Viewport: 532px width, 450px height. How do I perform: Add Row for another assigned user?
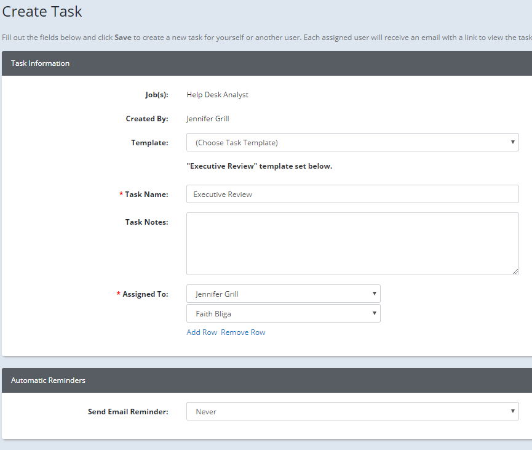pyautogui.click(x=201, y=332)
